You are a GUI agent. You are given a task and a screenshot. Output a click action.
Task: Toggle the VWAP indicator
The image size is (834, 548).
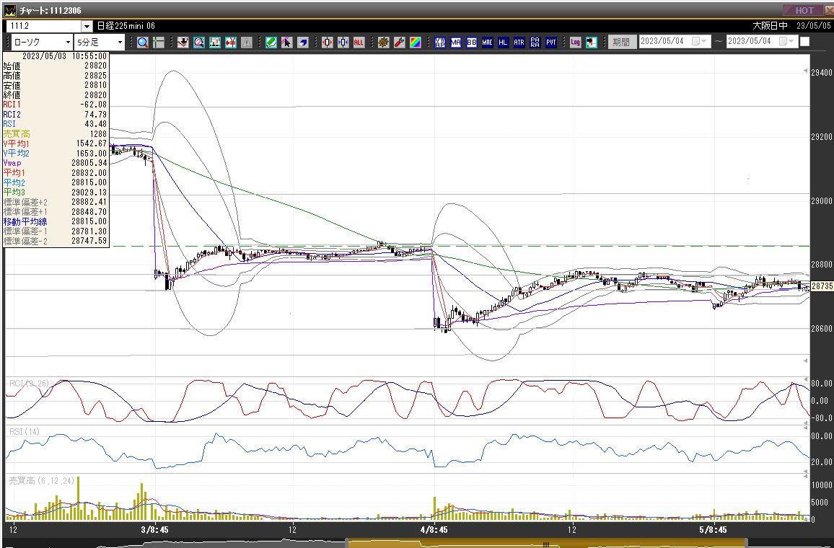(x=440, y=43)
